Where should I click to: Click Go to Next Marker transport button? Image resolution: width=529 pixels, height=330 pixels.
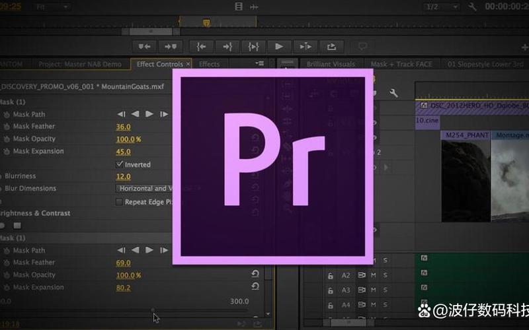(x=171, y=46)
